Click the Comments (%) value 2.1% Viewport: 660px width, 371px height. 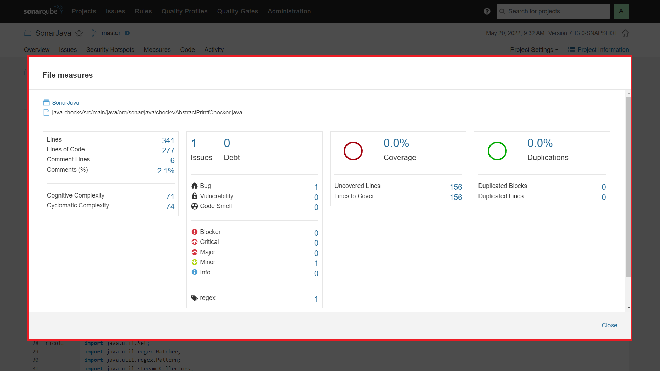pyautogui.click(x=166, y=171)
